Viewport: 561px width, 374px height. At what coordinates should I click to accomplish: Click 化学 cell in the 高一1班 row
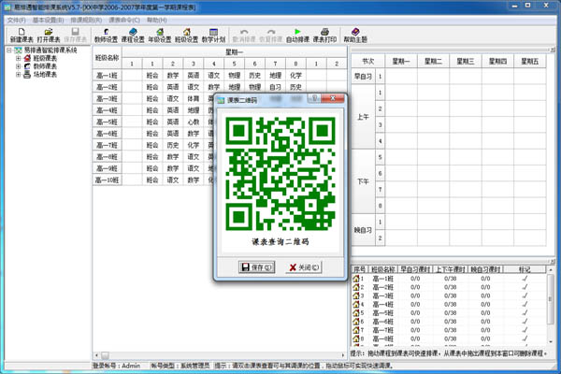tap(295, 75)
